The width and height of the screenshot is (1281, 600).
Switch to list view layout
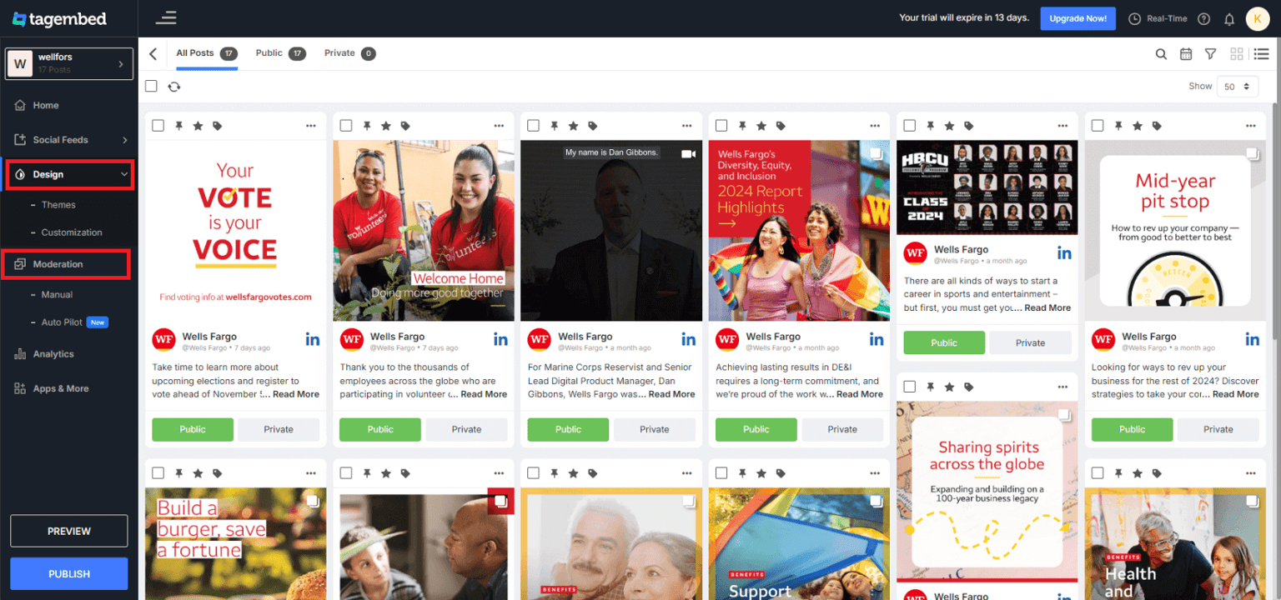1262,53
